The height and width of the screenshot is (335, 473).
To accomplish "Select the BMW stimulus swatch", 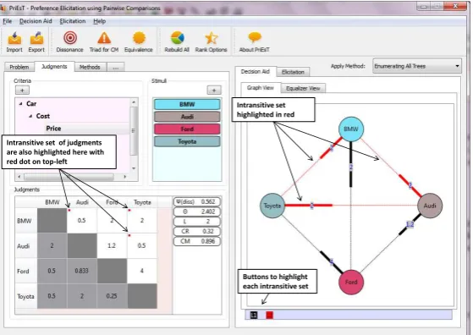I will 187,104.
